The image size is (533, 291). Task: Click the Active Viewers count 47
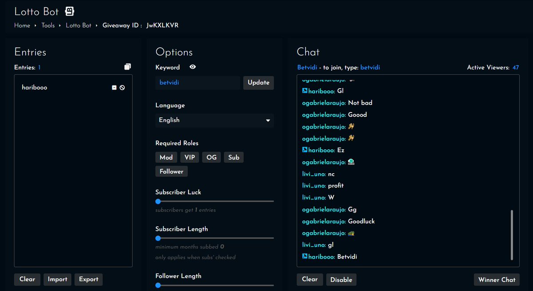(x=515, y=67)
